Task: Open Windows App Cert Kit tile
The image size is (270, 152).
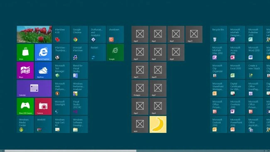Action: 61,125
